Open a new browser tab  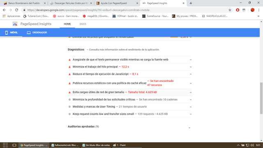tap(191, 3)
